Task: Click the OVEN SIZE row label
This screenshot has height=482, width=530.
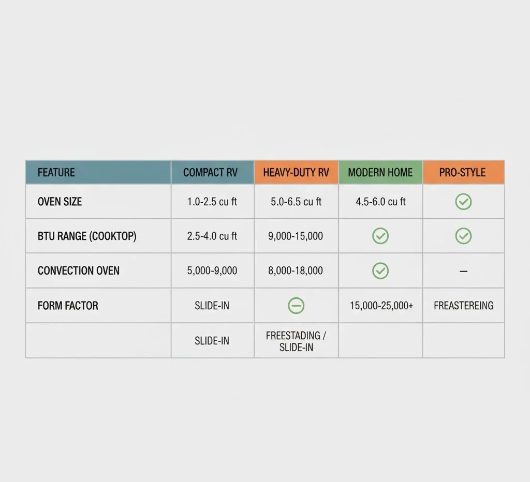Action: coord(60,202)
